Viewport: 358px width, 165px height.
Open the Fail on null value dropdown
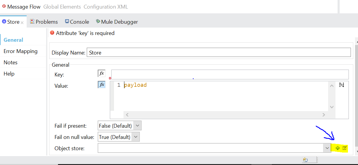pyautogui.click(x=118, y=137)
